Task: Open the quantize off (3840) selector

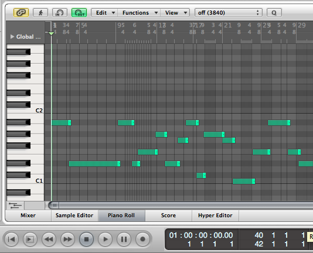Action: coord(229,13)
